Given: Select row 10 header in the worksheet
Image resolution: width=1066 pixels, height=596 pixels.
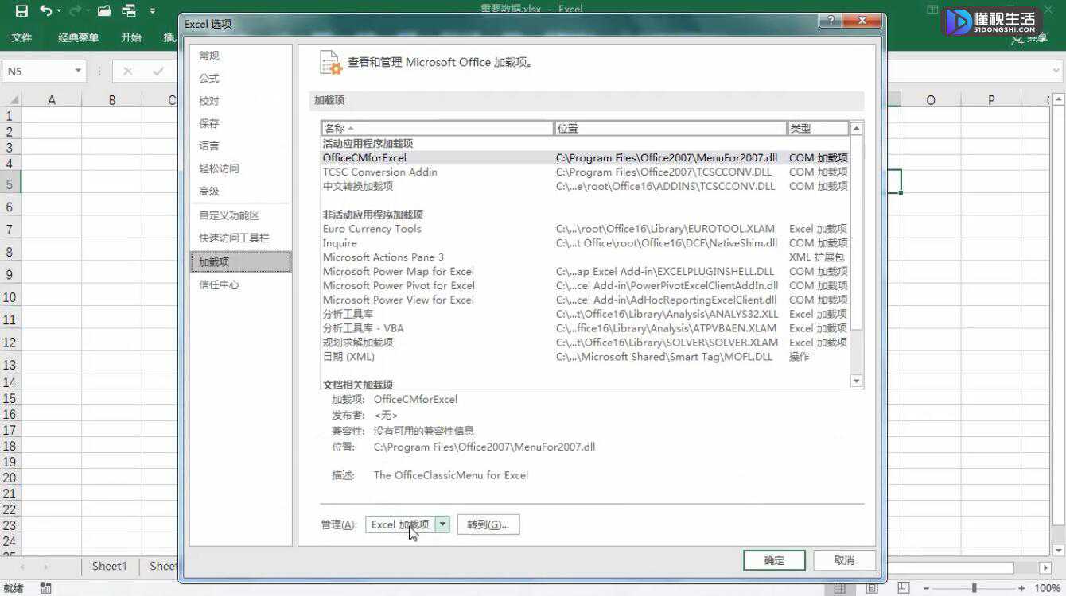Looking at the screenshot, I should coord(10,297).
